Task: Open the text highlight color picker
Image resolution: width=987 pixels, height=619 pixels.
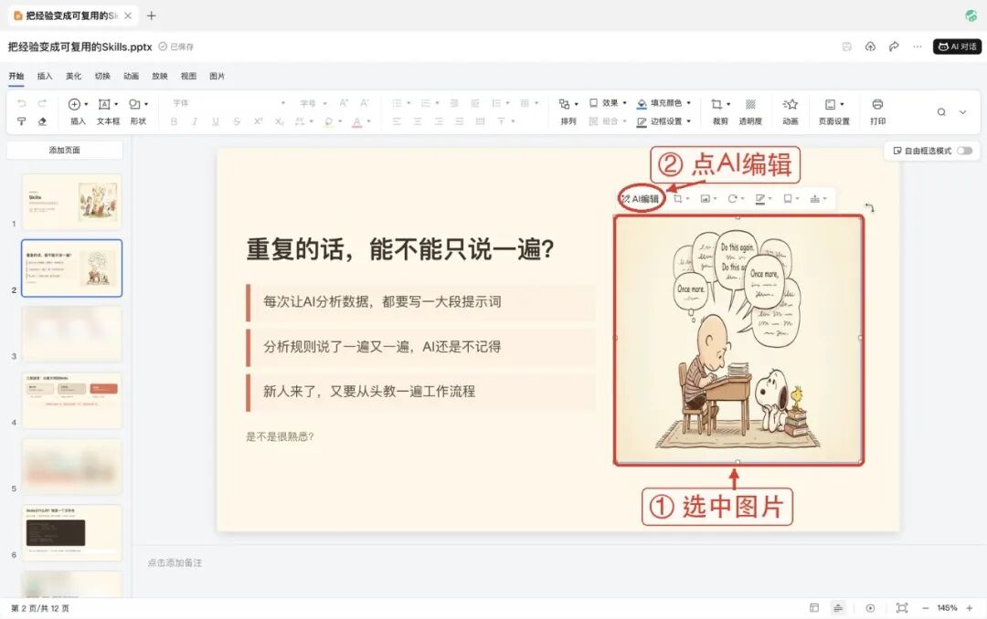Action: point(328,121)
